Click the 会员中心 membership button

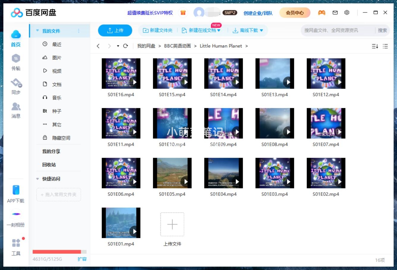pos(294,12)
